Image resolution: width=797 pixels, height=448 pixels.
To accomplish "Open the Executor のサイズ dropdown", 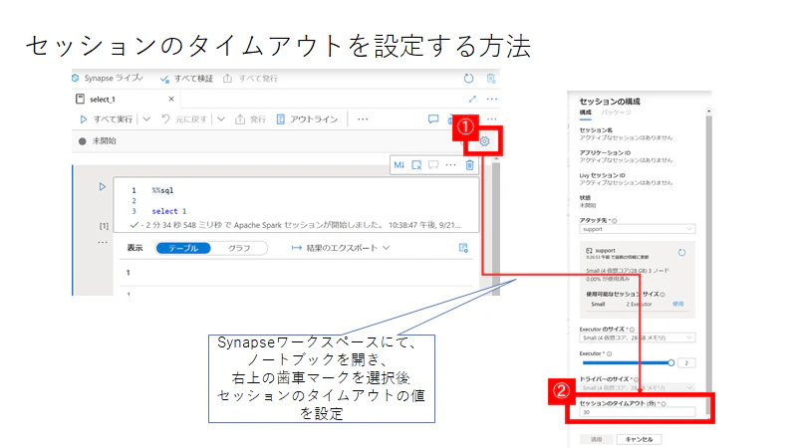I will pos(637,337).
